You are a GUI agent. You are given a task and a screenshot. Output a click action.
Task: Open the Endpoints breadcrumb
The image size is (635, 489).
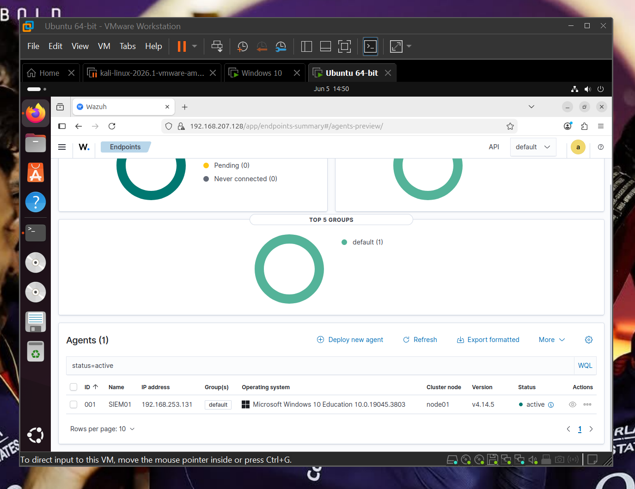pyautogui.click(x=125, y=147)
